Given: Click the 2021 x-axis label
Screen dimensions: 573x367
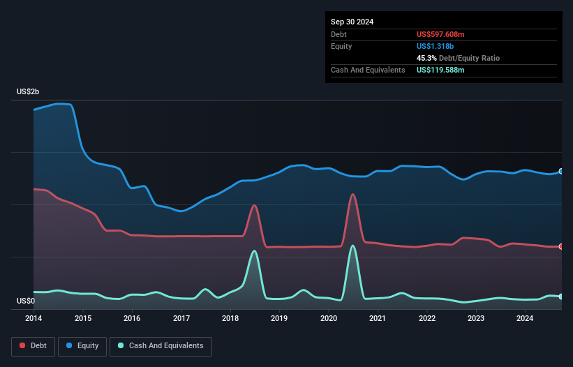Looking at the screenshot, I should point(378,318).
